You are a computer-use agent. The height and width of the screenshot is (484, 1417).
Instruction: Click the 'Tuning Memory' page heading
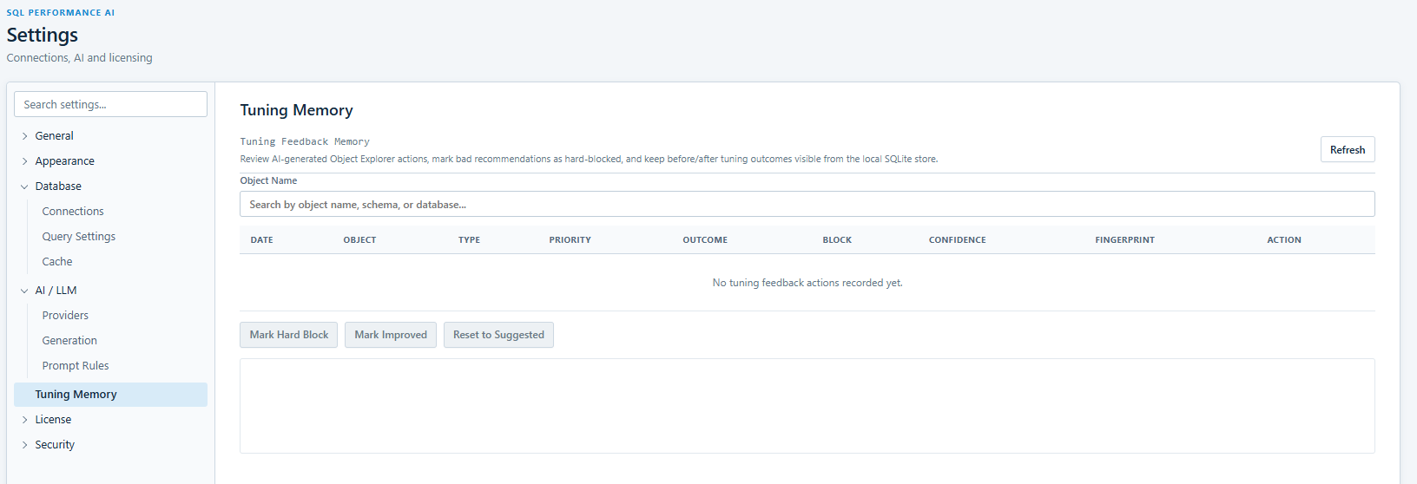click(x=296, y=110)
